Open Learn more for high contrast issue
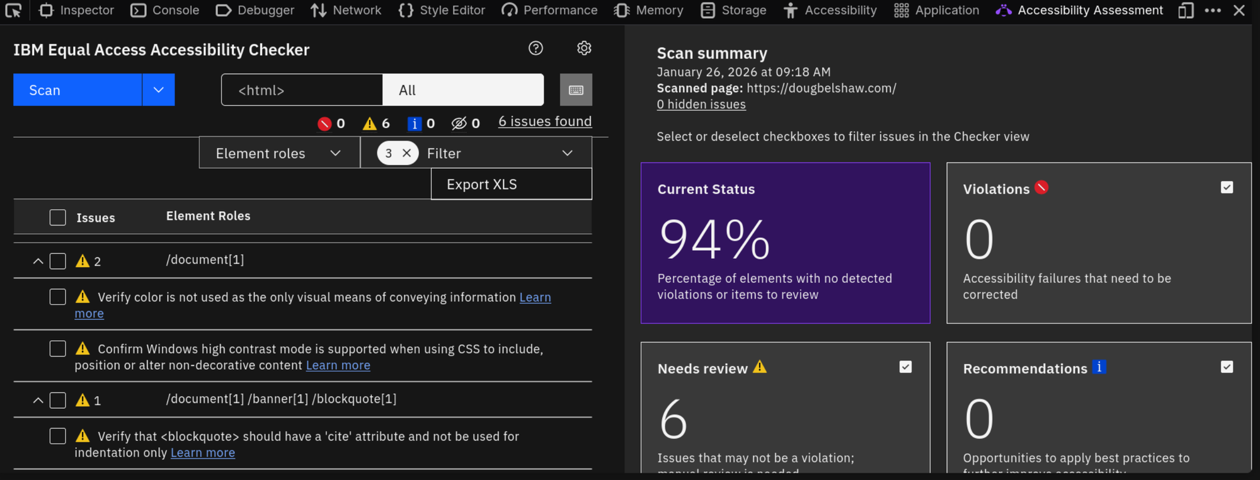The width and height of the screenshot is (1260, 480). 338,365
